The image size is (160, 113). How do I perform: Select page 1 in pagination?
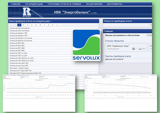pos(19,25)
